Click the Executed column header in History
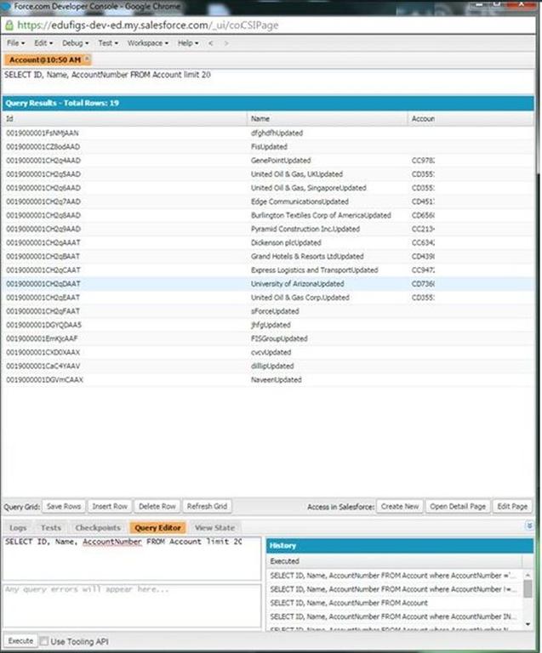 [x=394, y=561]
